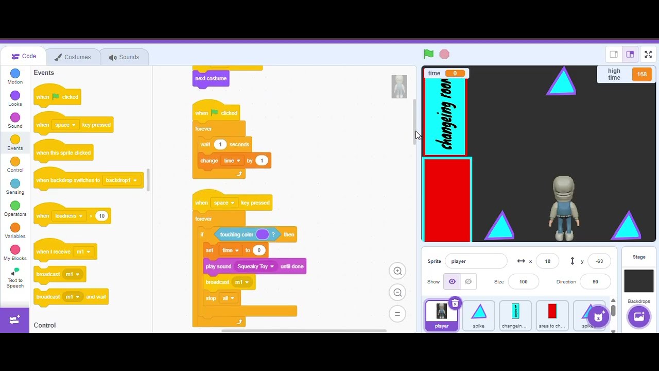Select the Control block category

pos(15,165)
